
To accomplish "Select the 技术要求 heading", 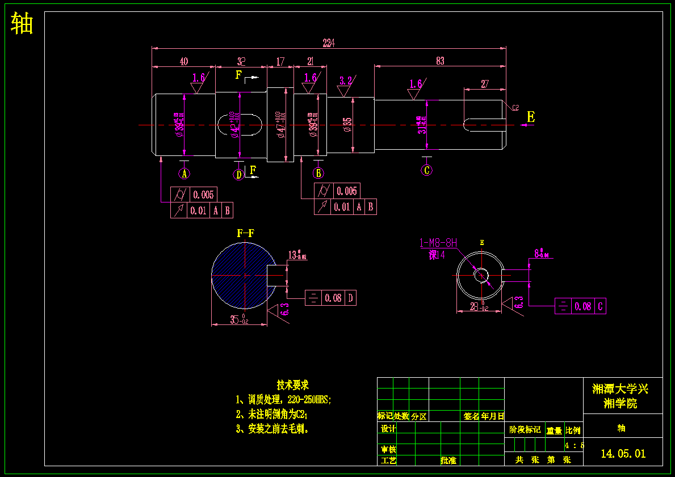I will click(x=293, y=385).
